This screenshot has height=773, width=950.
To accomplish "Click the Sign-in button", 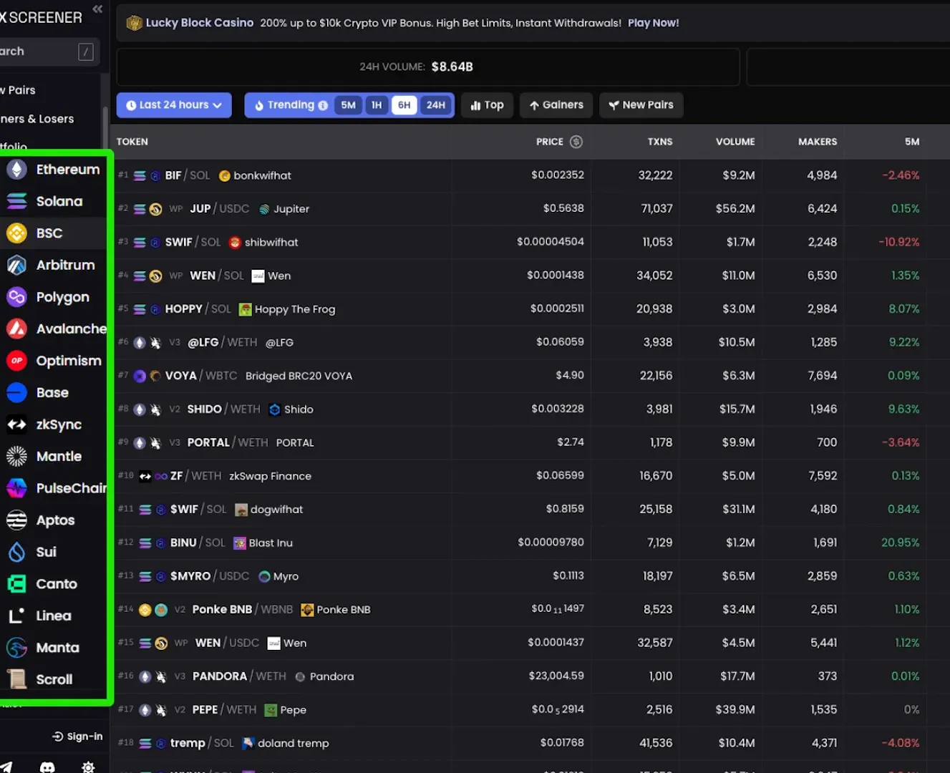I will click(77, 736).
